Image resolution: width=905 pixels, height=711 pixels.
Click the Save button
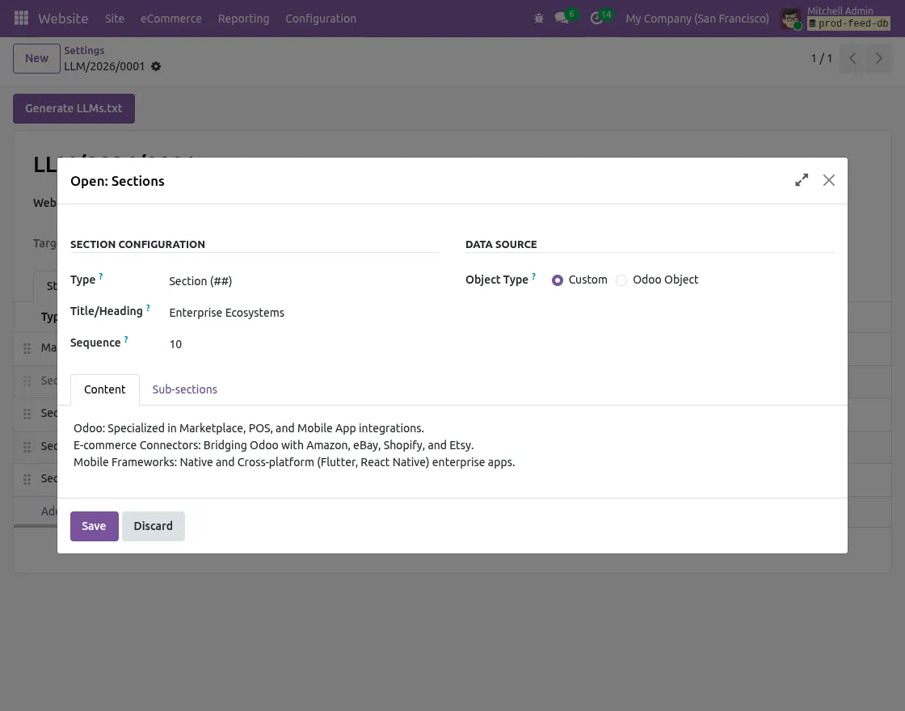coord(94,526)
